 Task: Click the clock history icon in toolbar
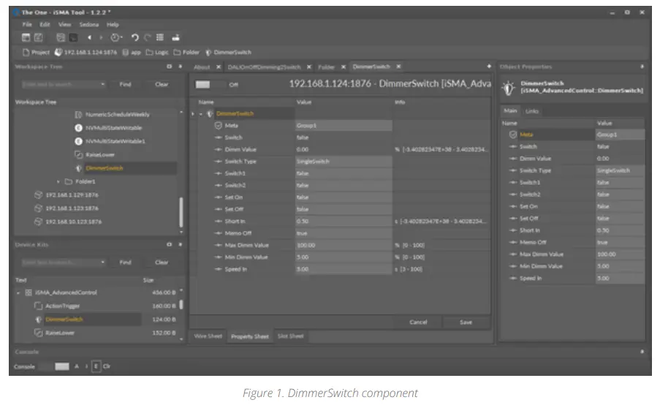click(x=115, y=37)
